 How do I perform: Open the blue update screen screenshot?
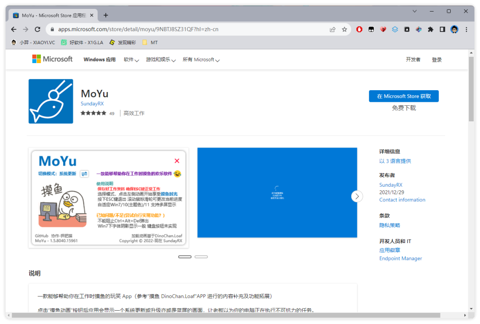277,192
